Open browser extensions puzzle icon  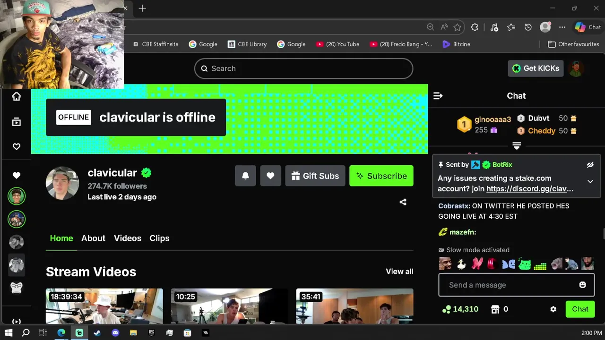tap(475, 27)
